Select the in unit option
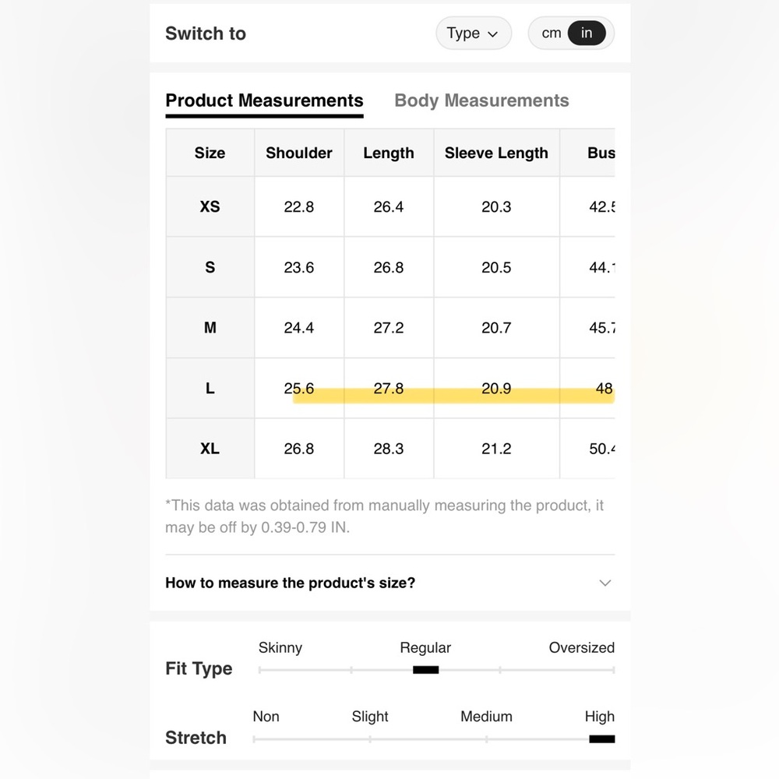 (587, 33)
